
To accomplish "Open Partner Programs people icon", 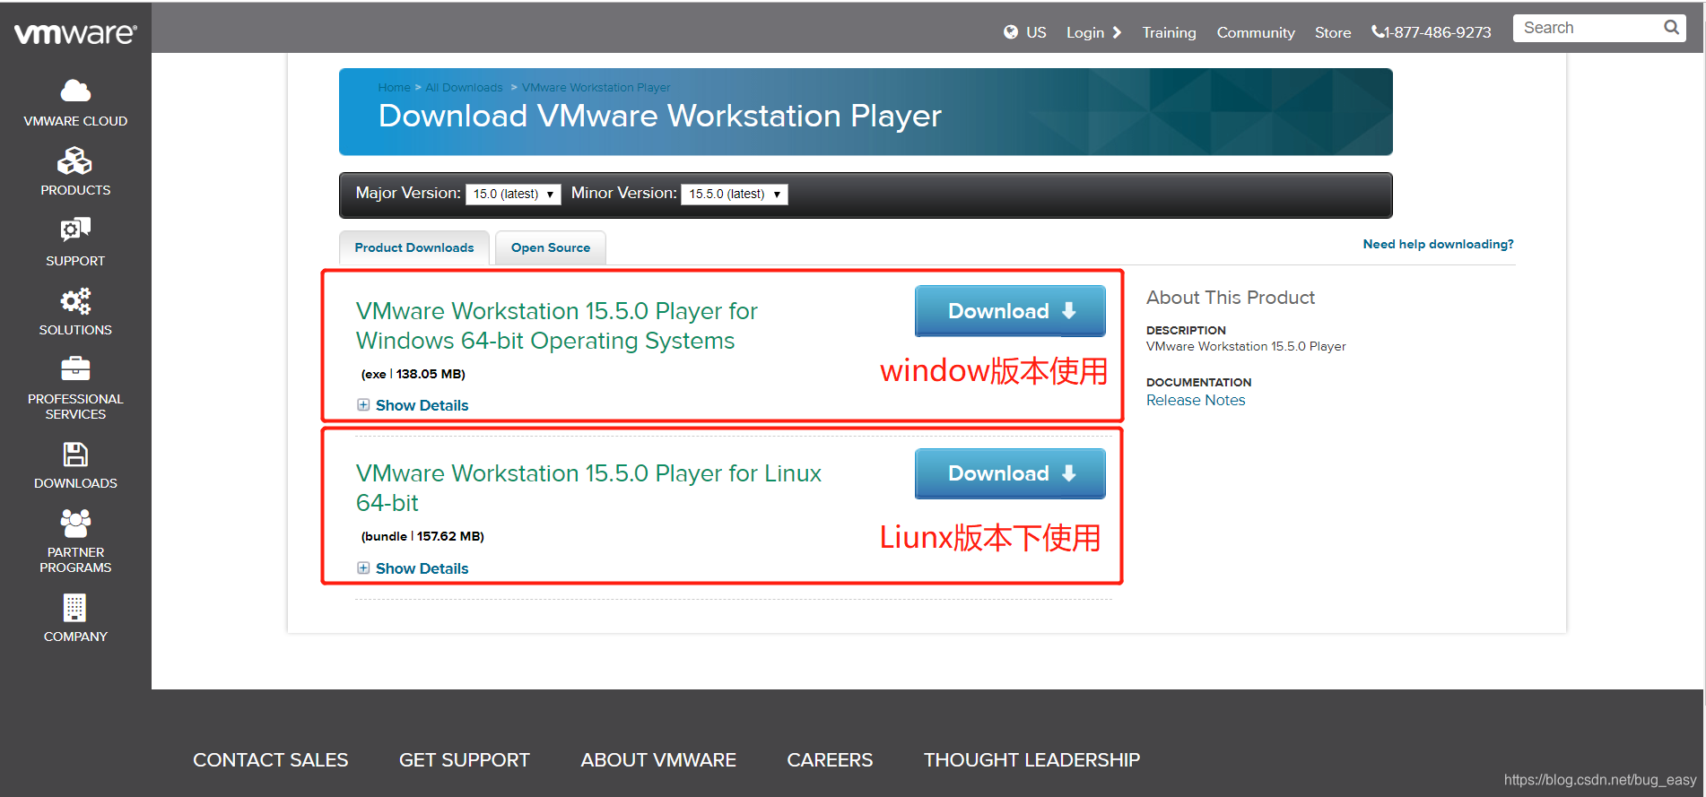I will (75, 523).
